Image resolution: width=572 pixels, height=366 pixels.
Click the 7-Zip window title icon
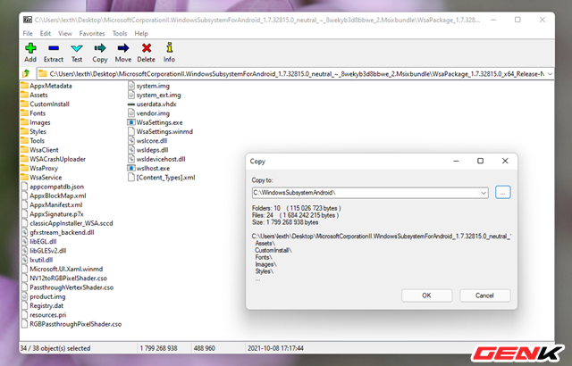coord(28,20)
